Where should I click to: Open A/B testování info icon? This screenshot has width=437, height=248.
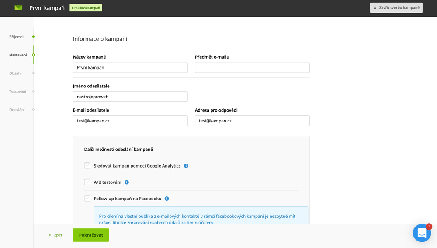(x=127, y=182)
